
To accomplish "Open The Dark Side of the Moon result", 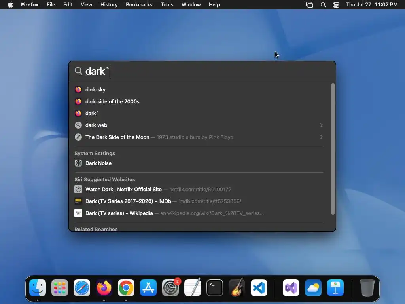I will pyautogui.click(x=199, y=137).
